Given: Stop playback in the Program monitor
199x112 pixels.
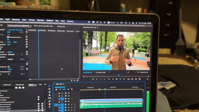Looking at the screenshot, I should [x=117, y=79].
